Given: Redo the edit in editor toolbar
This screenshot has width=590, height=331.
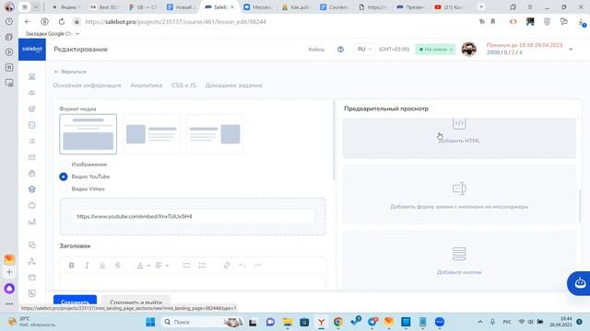Looking at the screenshot, I should click(257, 266).
